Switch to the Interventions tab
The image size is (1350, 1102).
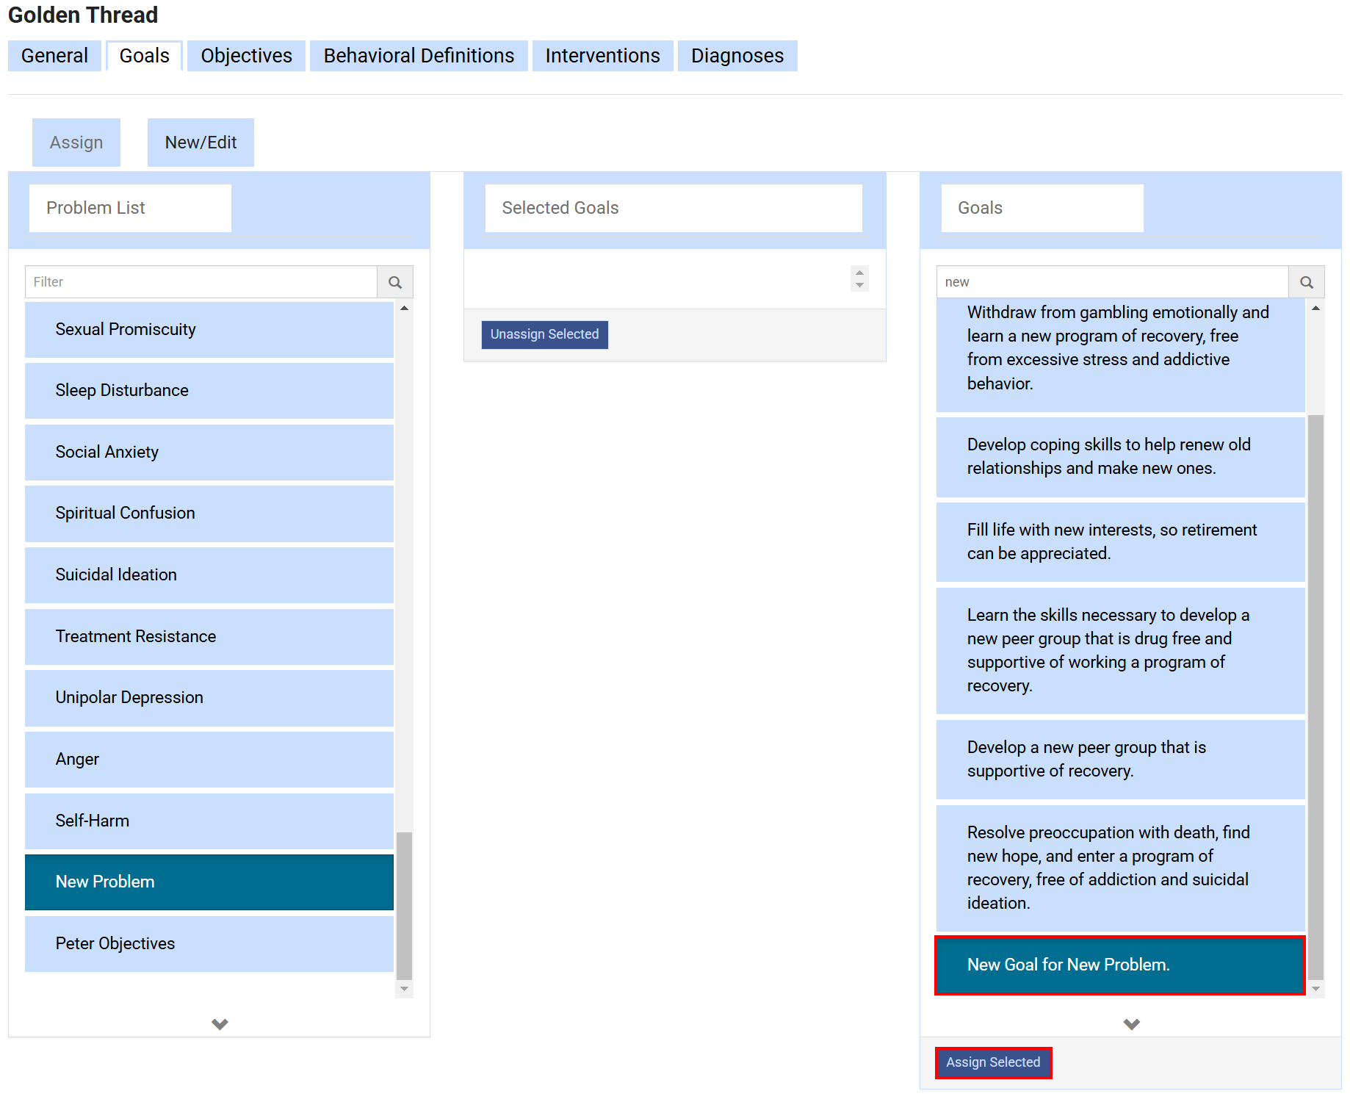click(x=602, y=56)
